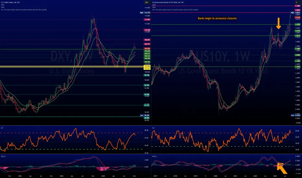302x178 pixels.
Task: Click the 2.490% yield level label
Action: point(297,67)
